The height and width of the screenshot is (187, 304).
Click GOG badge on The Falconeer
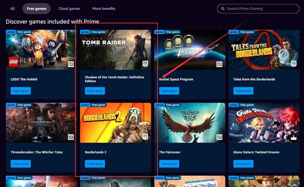pyautogui.click(x=219, y=137)
